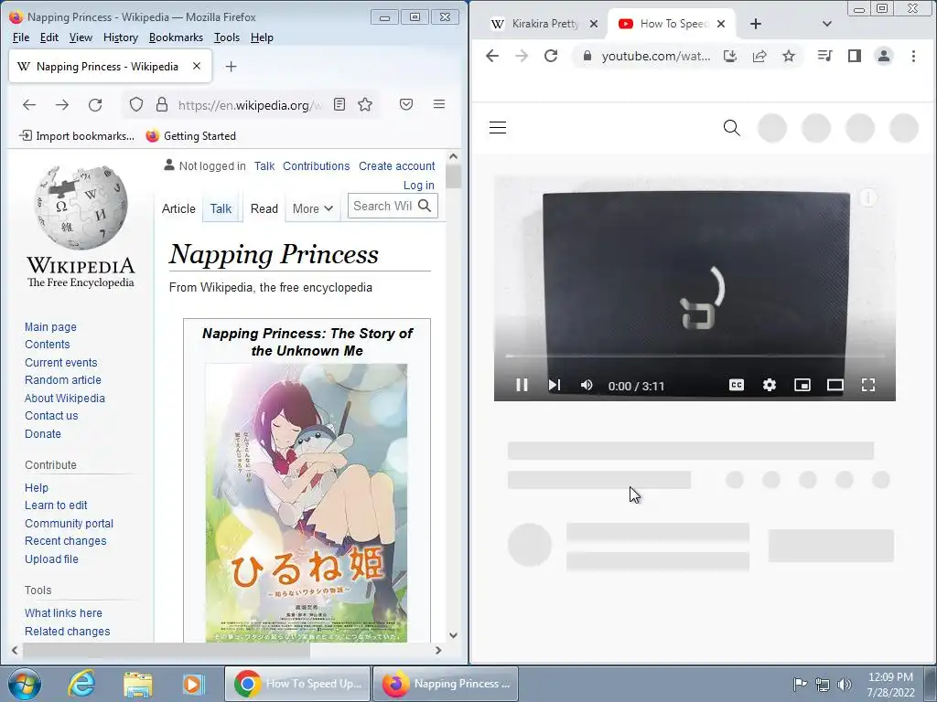Click Firefox vertical scrollbar down arrow
Screen dimensions: 937x702
[453, 635]
